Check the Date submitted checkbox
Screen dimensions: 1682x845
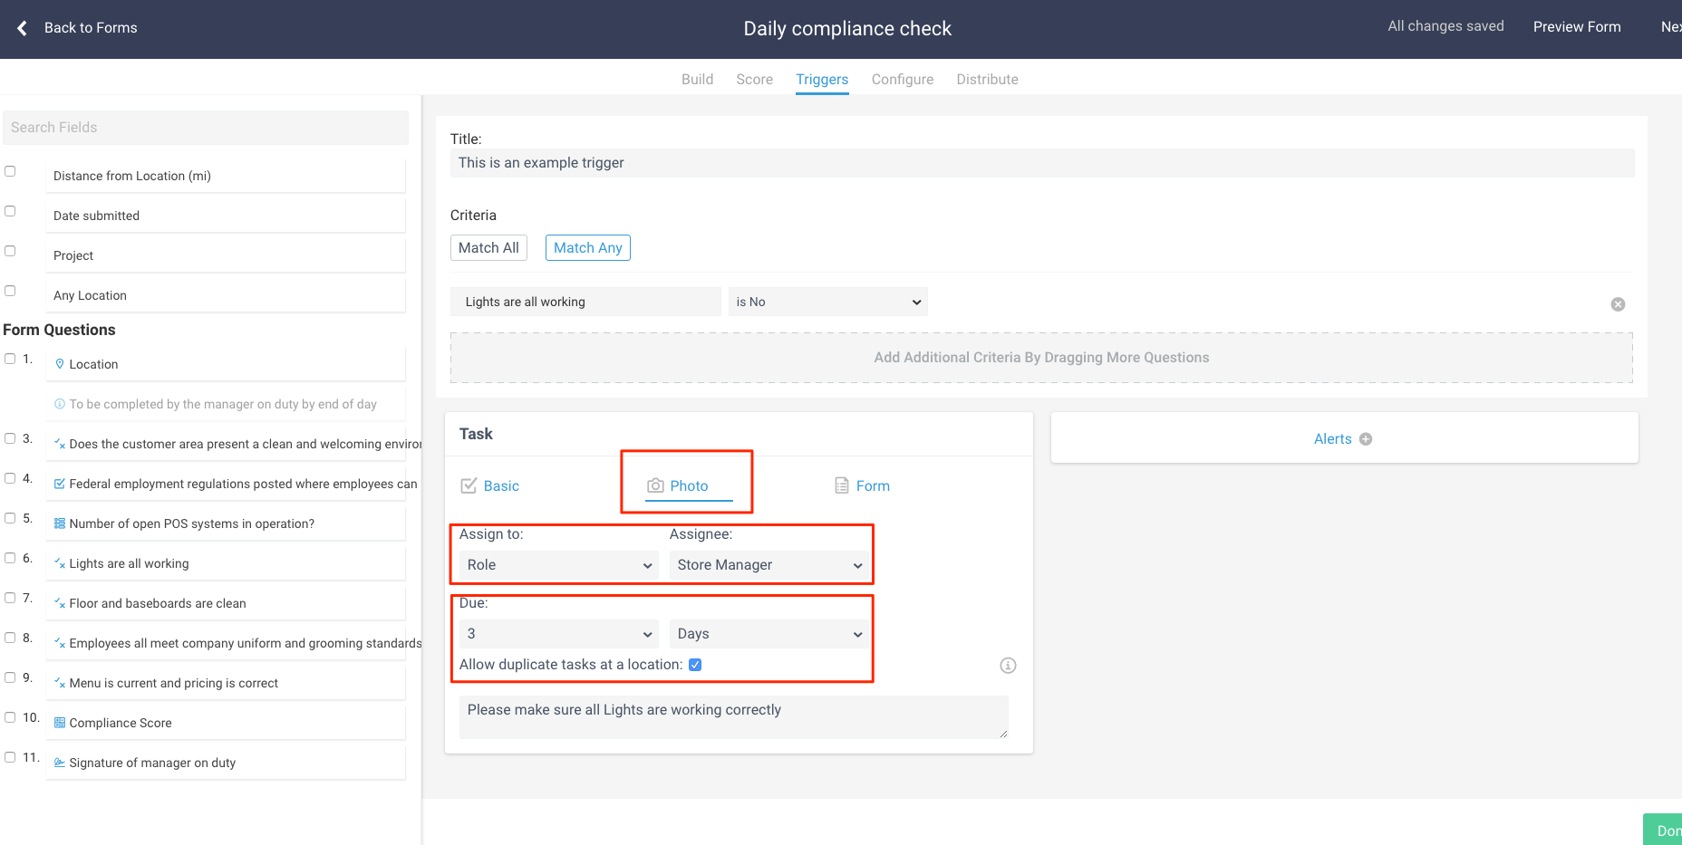pyautogui.click(x=10, y=211)
